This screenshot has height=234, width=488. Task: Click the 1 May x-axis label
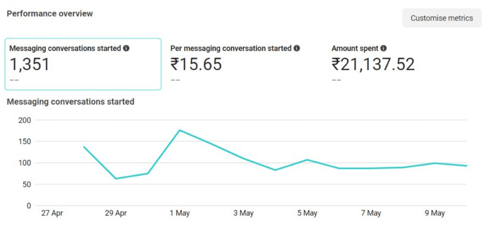(180, 213)
